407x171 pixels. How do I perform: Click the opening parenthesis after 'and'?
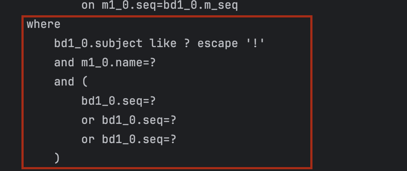pos(85,82)
